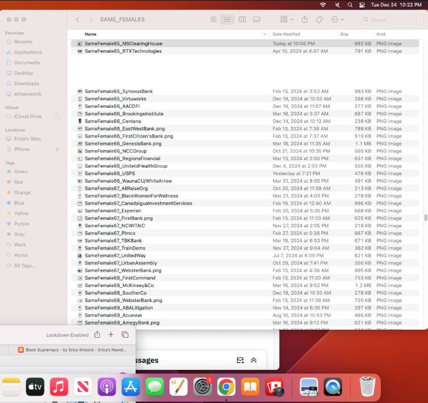The image size is (428, 403).
Task: Select file SameFemale65_NSClearingHouse
Action: [x=245, y=44]
